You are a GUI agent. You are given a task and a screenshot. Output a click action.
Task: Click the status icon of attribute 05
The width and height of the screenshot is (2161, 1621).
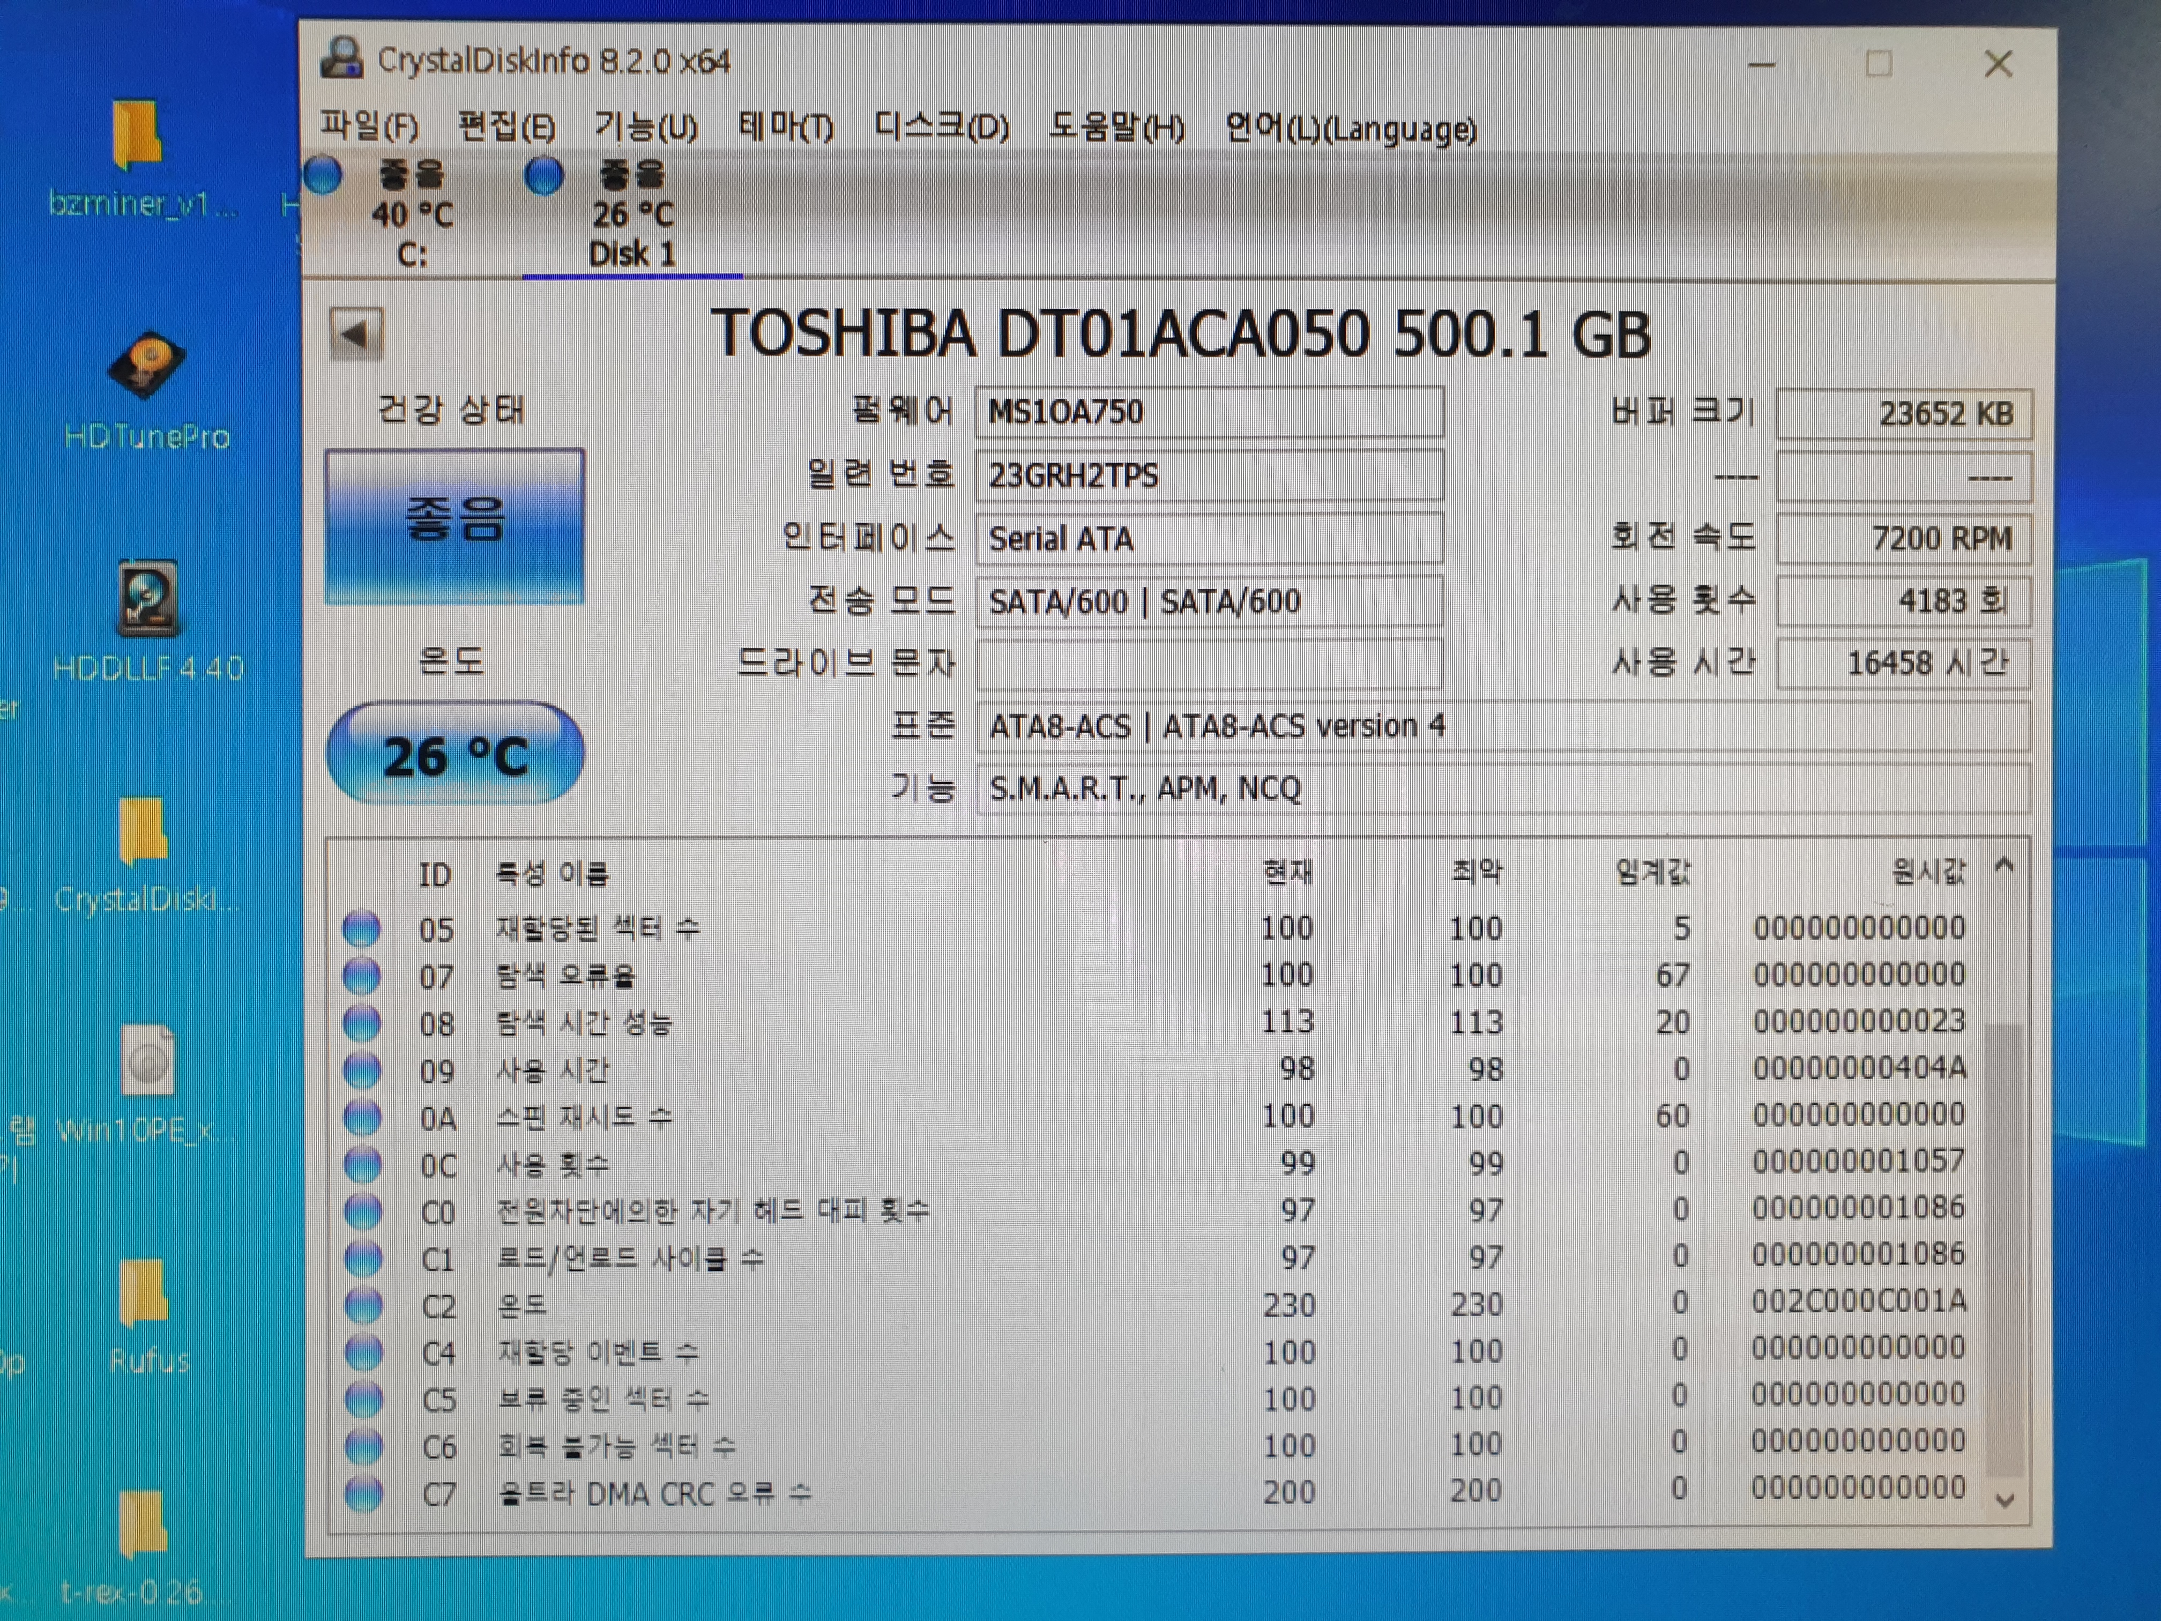(x=361, y=928)
